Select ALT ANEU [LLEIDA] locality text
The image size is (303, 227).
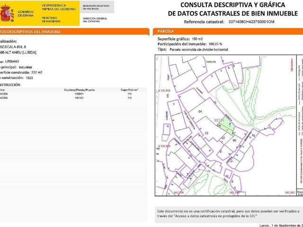click(20, 52)
